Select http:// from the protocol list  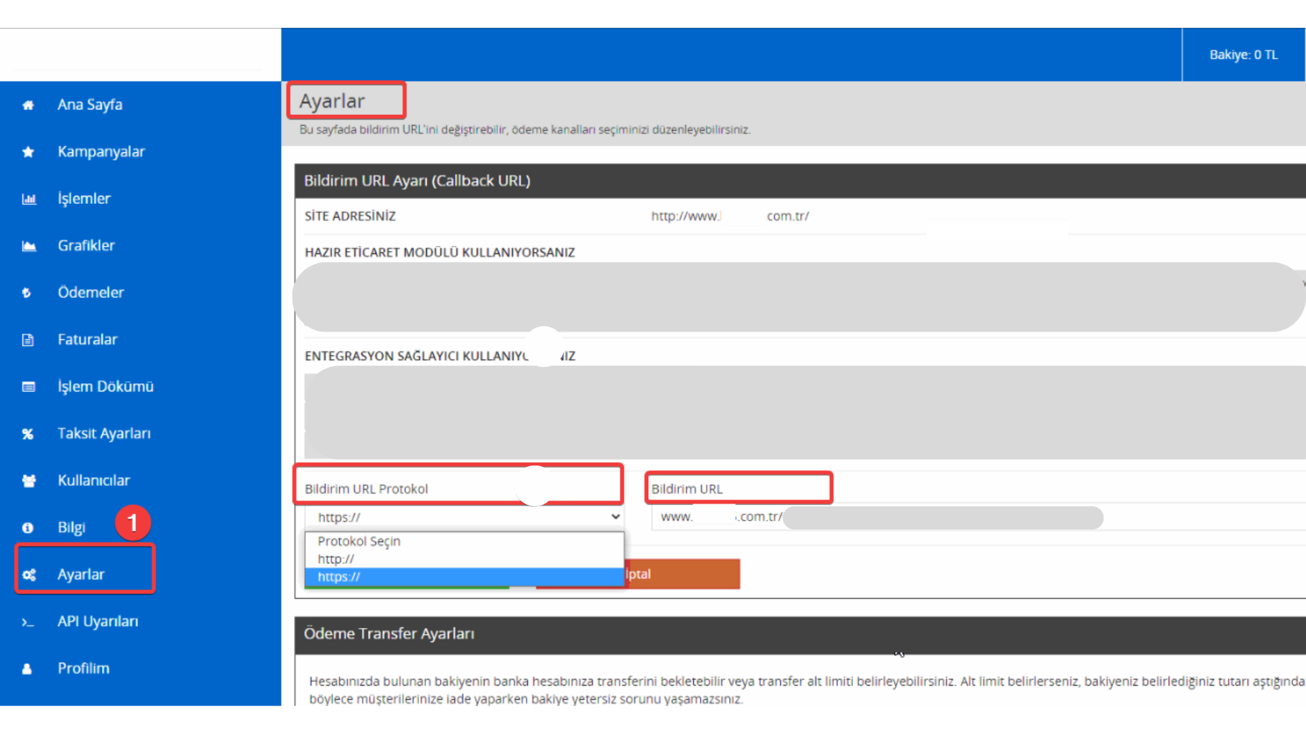(x=336, y=559)
